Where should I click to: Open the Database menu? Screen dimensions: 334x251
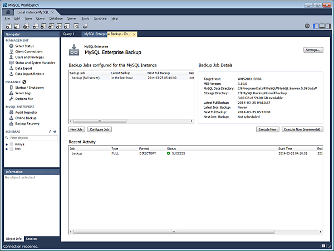pos(56,18)
